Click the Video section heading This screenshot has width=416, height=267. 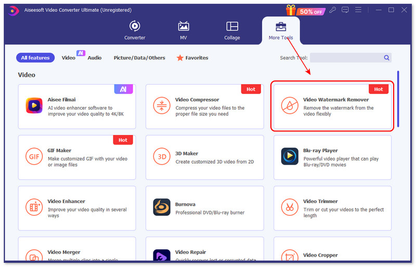click(x=27, y=75)
